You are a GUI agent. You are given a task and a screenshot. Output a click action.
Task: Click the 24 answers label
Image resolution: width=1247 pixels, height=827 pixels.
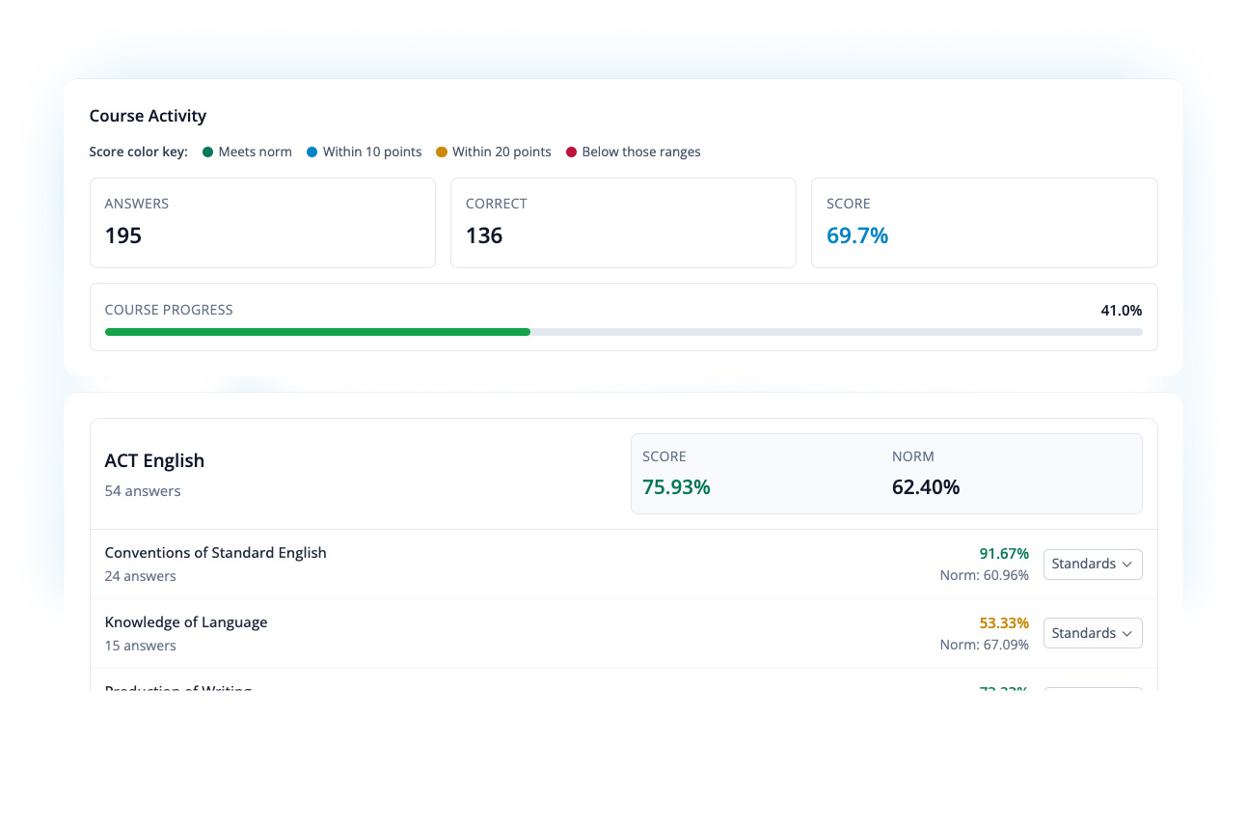tap(140, 576)
